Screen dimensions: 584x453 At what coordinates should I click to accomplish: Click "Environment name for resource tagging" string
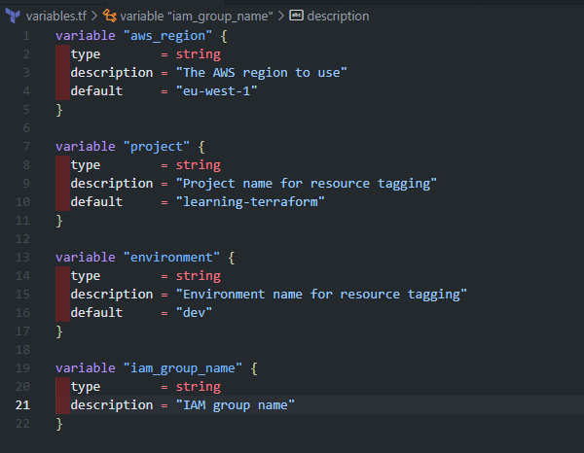(x=321, y=295)
